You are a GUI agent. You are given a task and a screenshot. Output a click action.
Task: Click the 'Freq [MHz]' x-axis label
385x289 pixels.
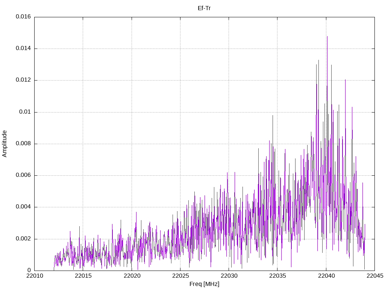(x=204, y=284)
